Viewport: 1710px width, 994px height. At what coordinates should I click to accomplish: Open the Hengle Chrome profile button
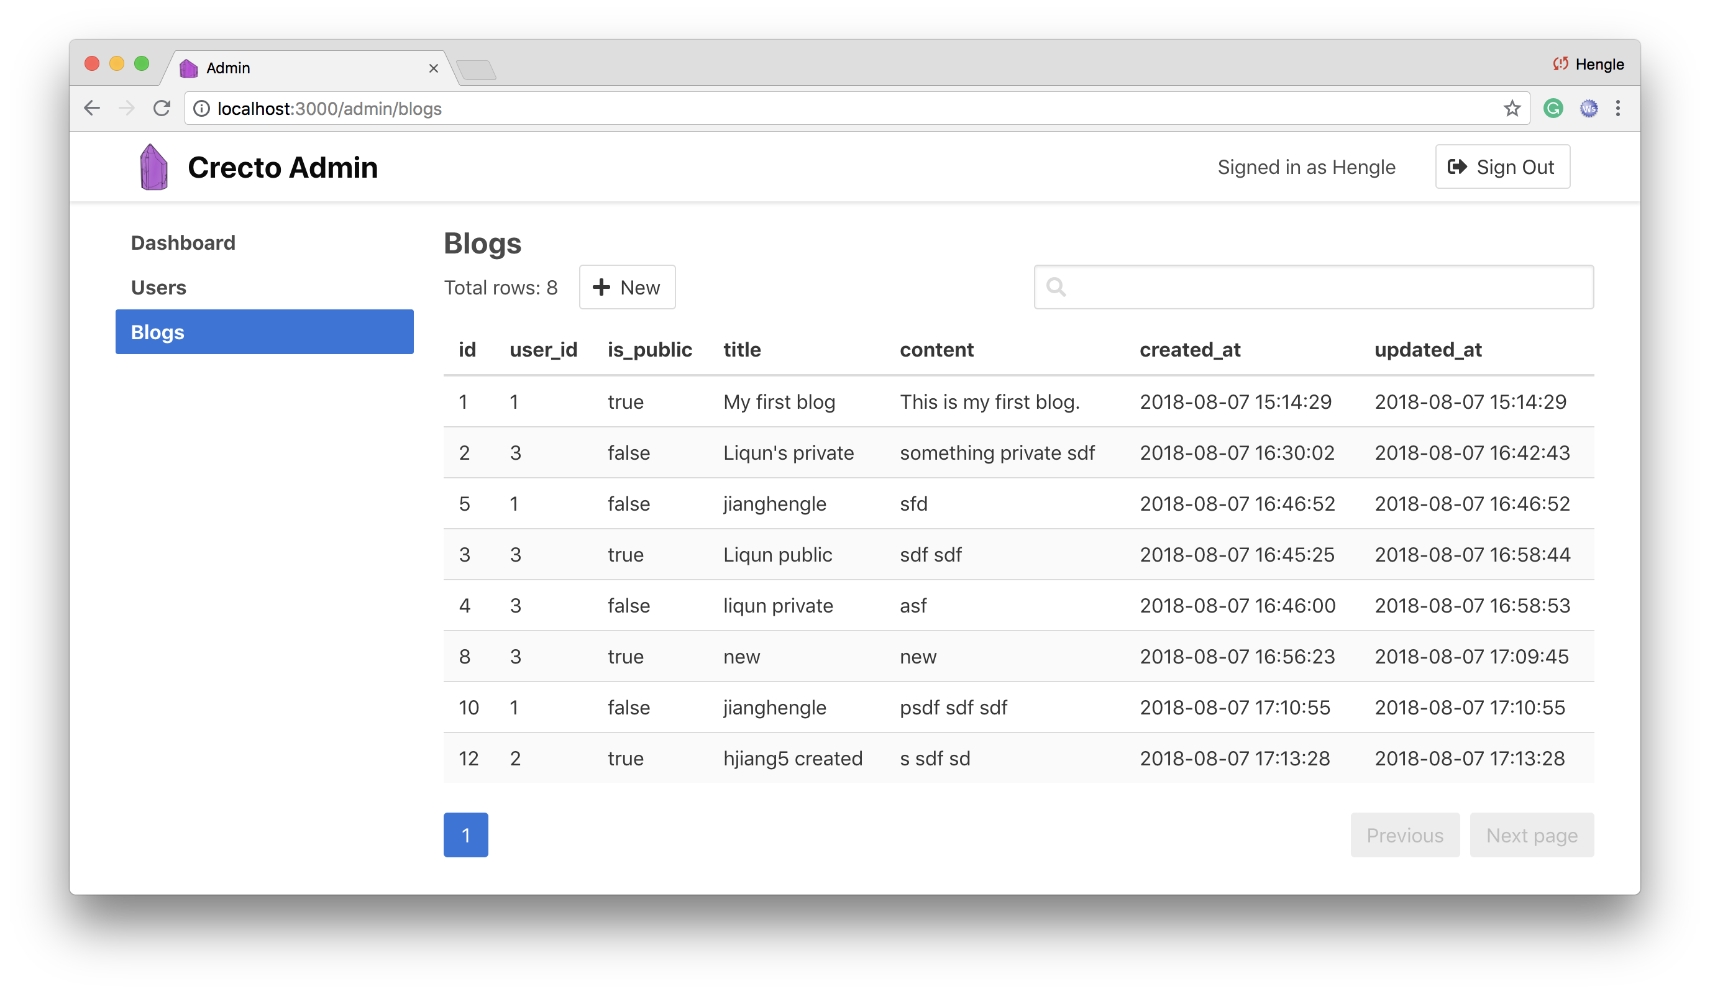click(1589, 65)
